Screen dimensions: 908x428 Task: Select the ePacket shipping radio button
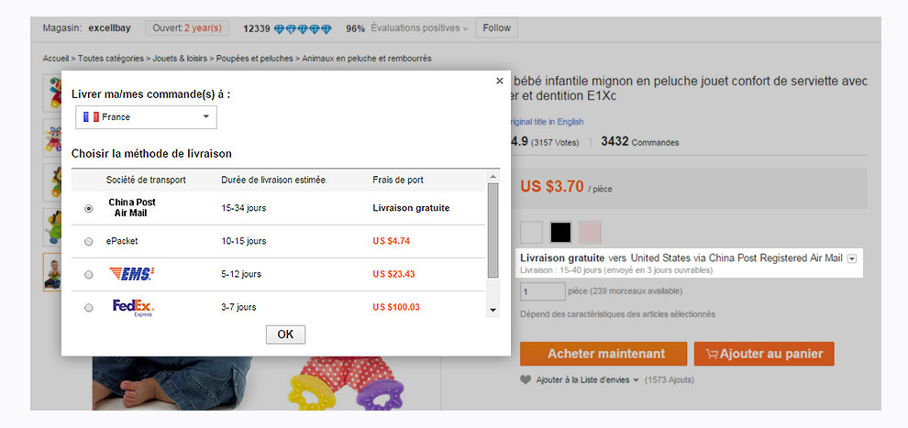coord(89,242)
